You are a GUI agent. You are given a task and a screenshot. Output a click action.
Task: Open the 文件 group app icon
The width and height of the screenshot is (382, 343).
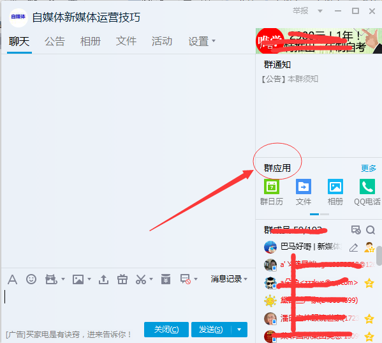(x=304, y=192)
